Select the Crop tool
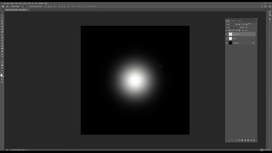 pyautogui.click(x=2, y=24)
